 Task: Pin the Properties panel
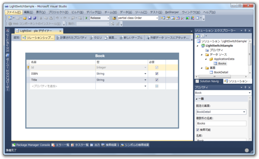tap(245, 87)
